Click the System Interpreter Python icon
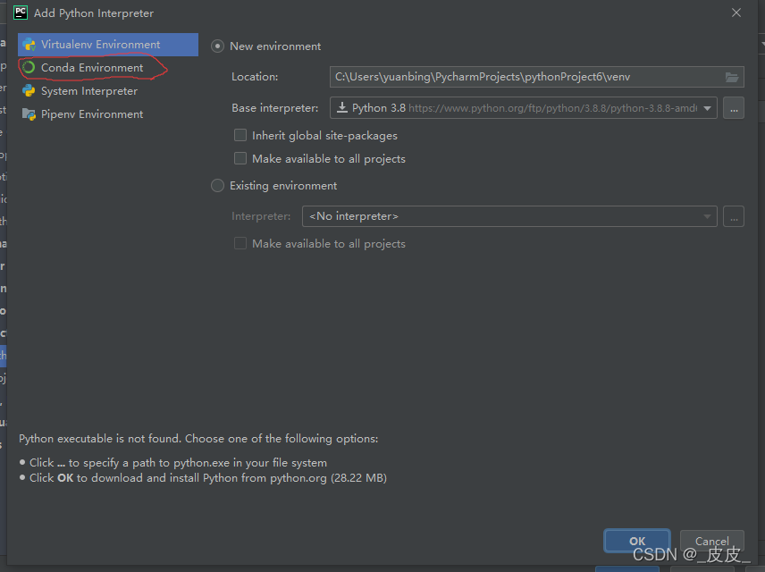The image size is (765, 572). (x=29, y=91)
